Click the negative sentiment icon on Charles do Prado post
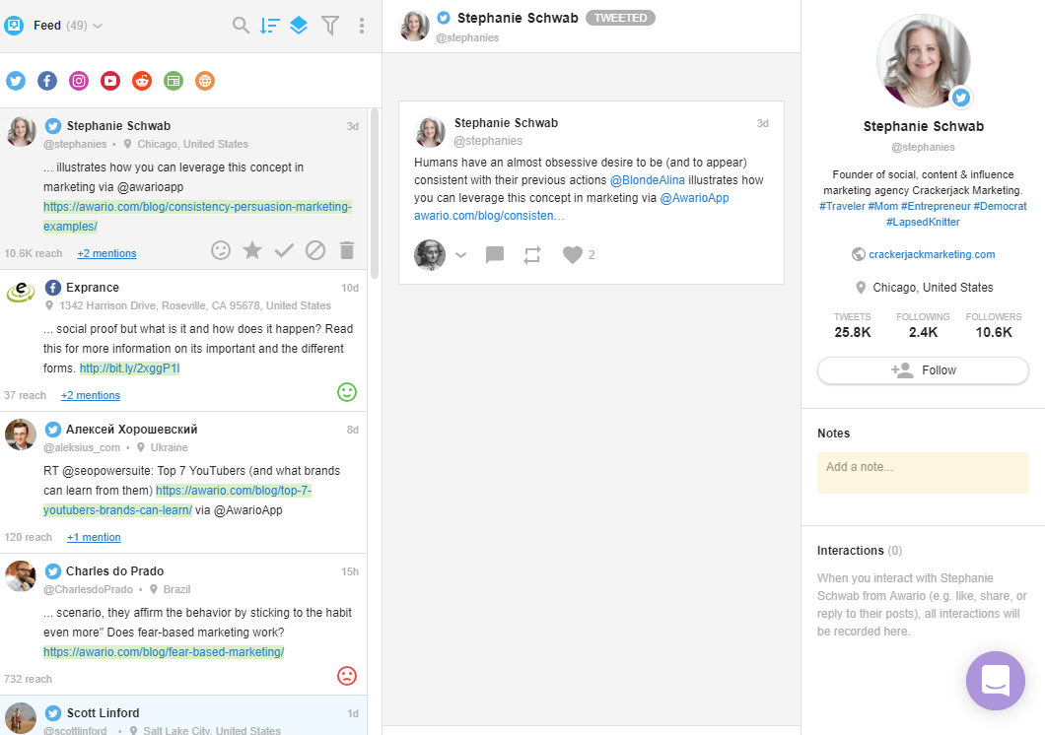 tap(347, 676)
